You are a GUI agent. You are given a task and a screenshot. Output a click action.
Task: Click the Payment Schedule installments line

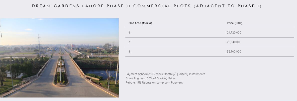click(165, 74)
